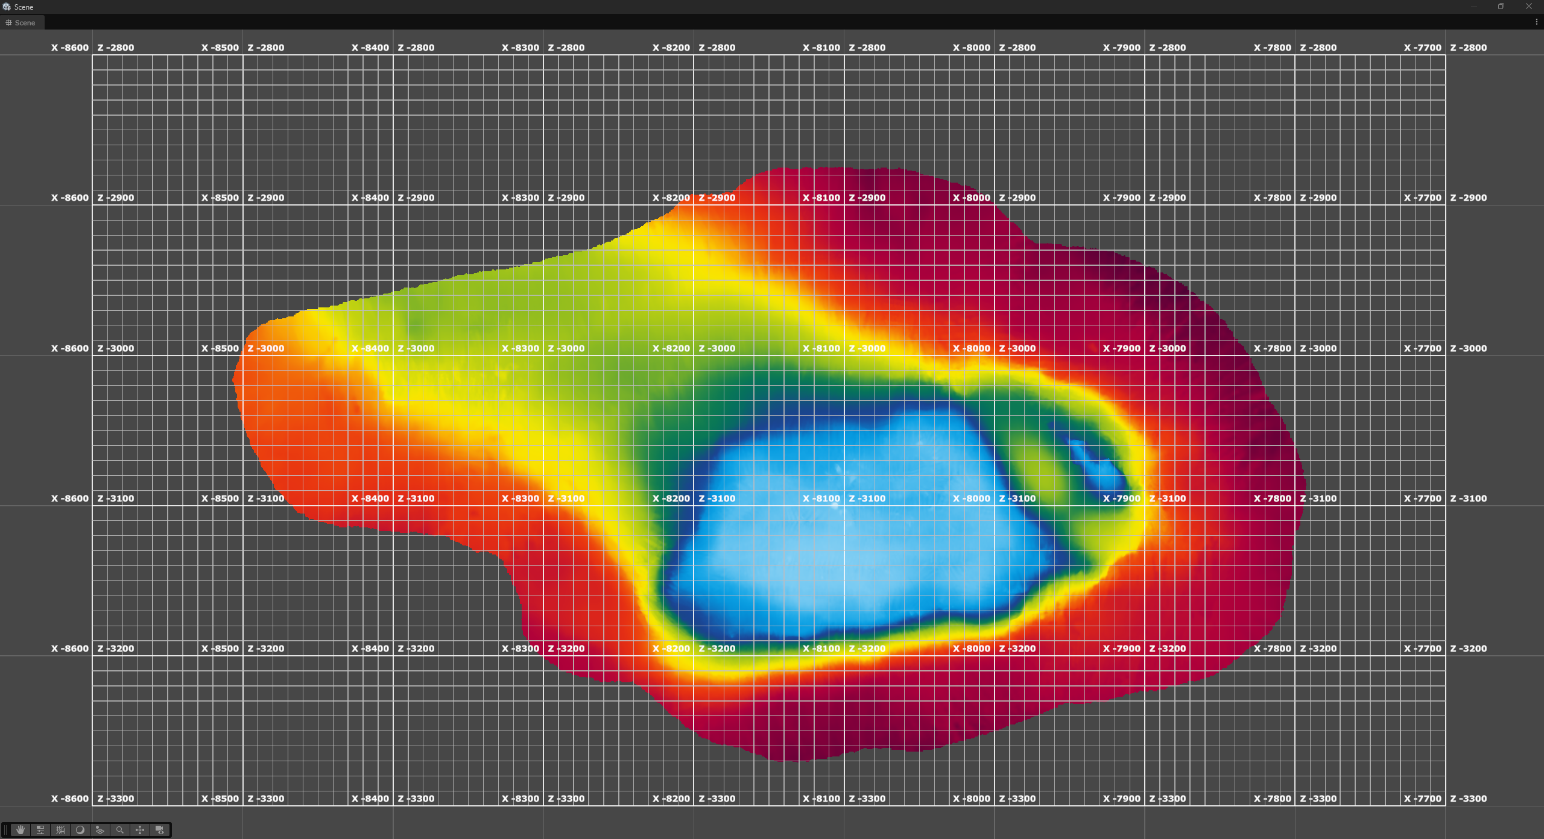Click the Unity logo in title bar
This screenshot has width=1544, height=839.
coord(7,7)
